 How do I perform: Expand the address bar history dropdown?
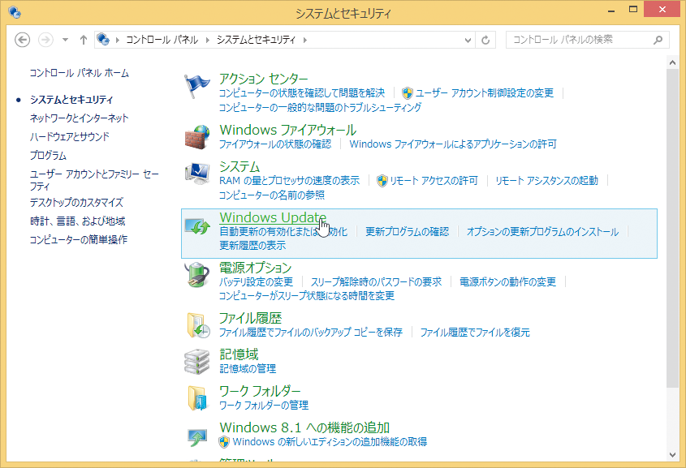468,41
